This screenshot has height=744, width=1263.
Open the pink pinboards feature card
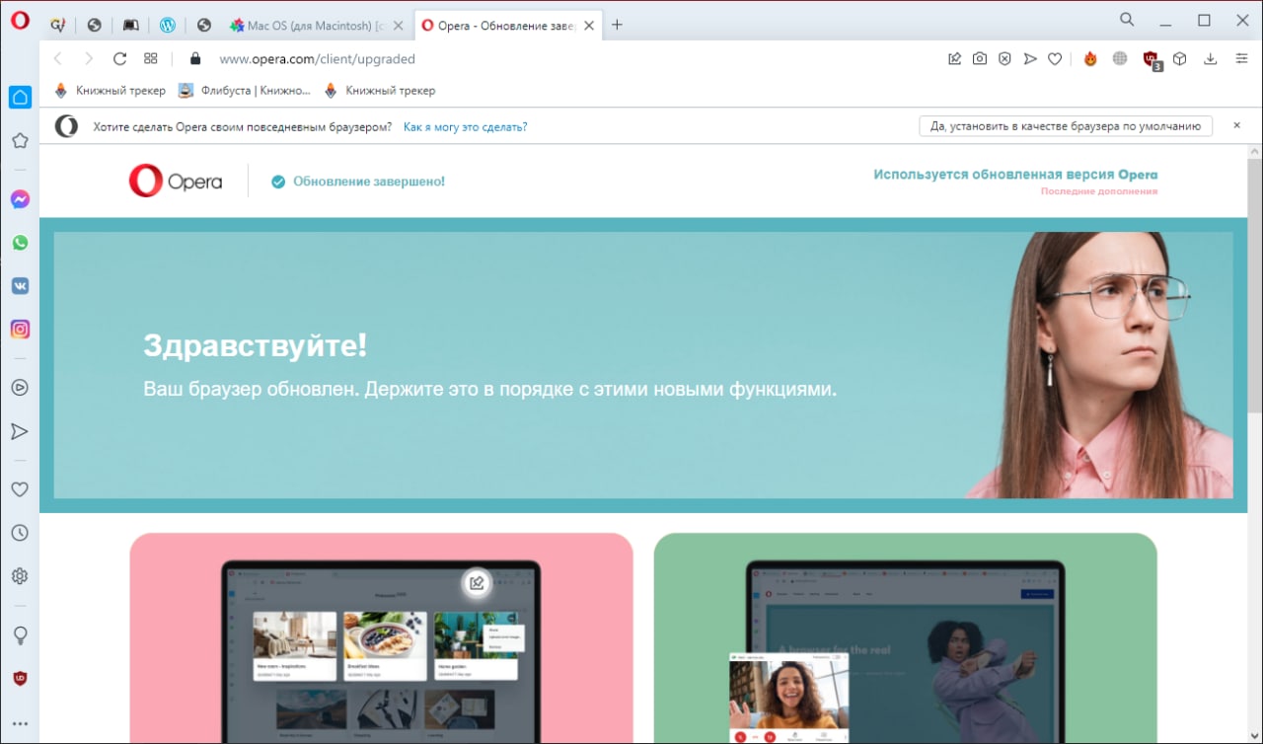coord(381,637)
